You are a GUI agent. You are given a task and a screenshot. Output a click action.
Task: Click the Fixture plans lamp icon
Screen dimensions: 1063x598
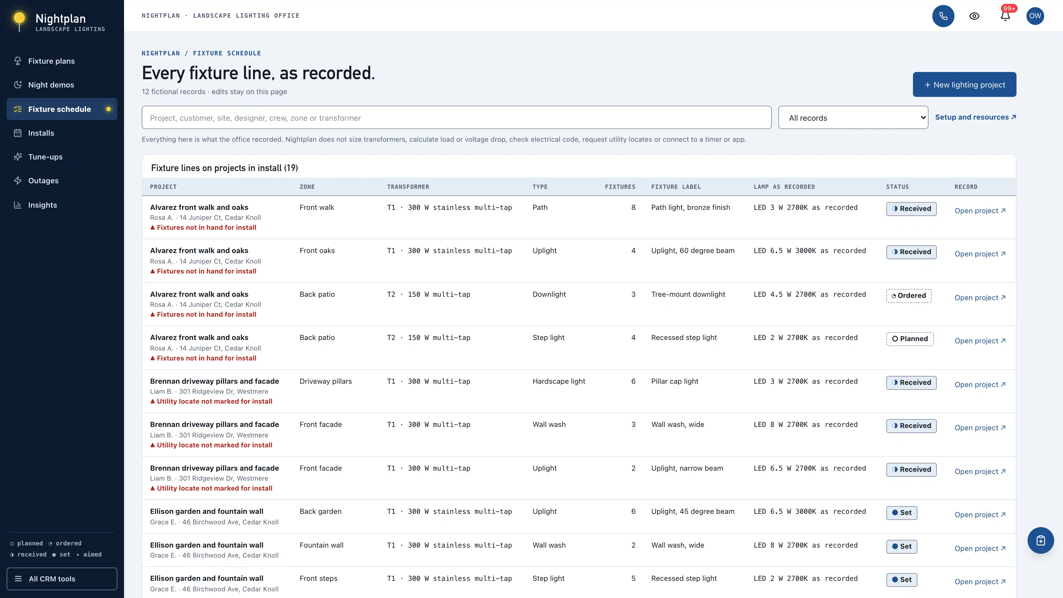click(18, 61)
